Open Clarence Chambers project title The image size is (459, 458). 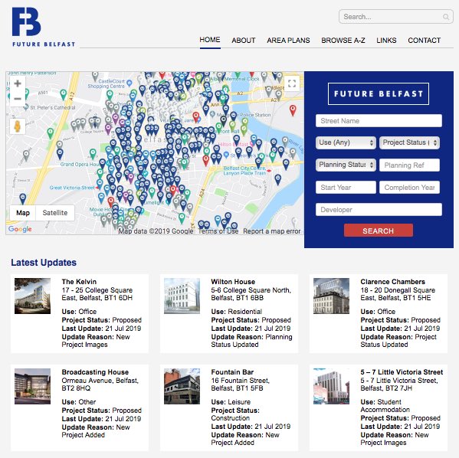(x=393, y=282)
